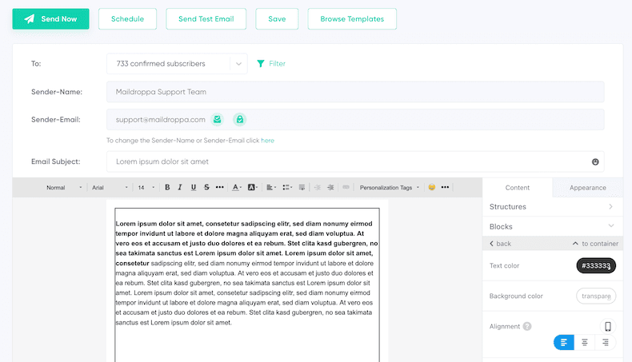Go back in the block settings

(500, 244)
